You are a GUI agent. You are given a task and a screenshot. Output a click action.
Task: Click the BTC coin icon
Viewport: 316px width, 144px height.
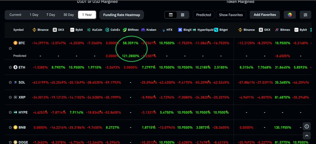coord(15,43)
